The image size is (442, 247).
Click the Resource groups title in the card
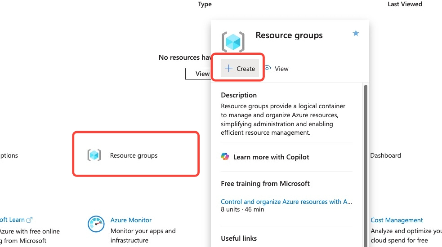(x=289, y=35)
